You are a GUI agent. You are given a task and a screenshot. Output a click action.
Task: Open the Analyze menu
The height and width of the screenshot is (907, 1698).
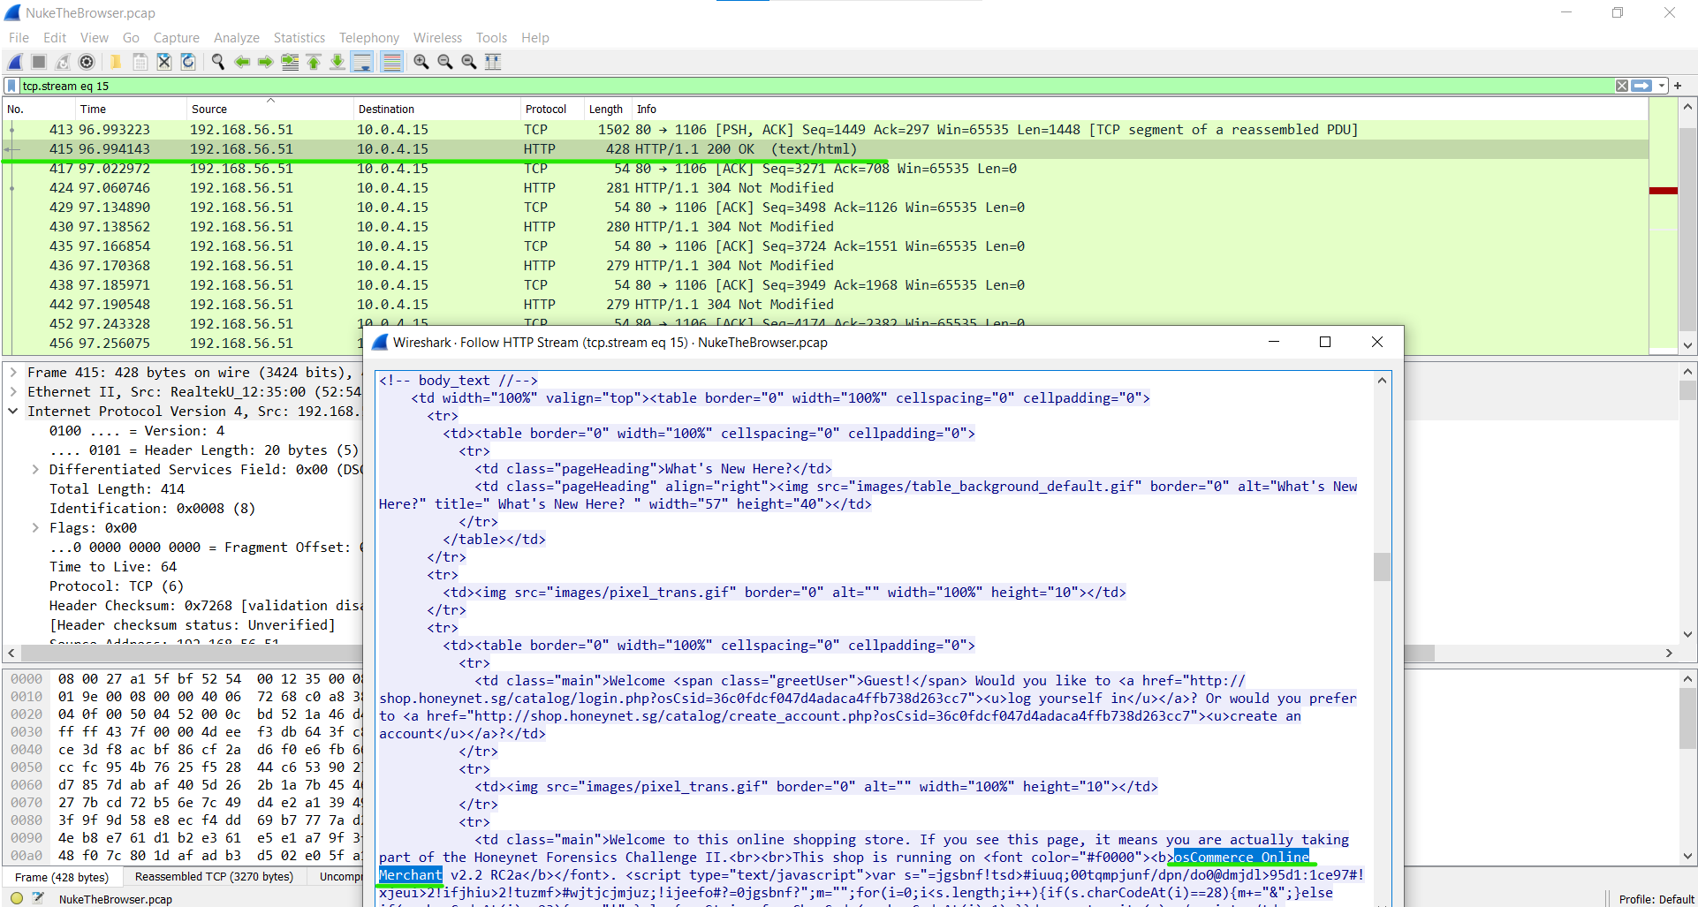(x=237, y=38)
